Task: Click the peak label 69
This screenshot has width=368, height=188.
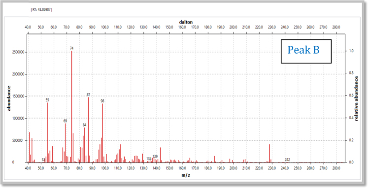Action: click(65, 121)
